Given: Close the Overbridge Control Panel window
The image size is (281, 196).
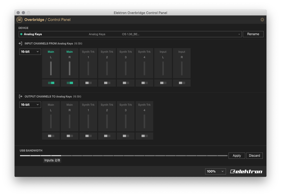Looking at the screenshot, I should [18, 13].
